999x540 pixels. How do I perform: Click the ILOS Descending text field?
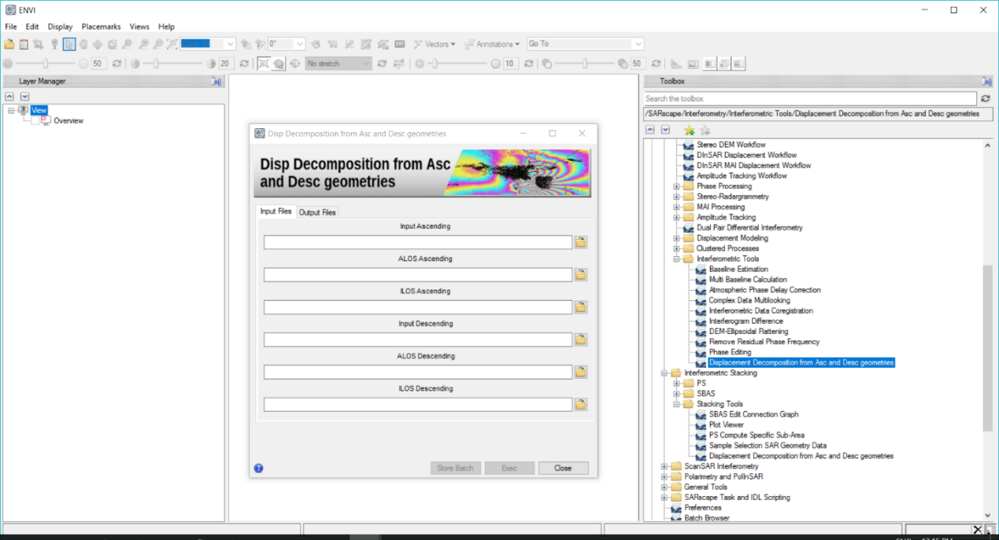pos(418,404)
